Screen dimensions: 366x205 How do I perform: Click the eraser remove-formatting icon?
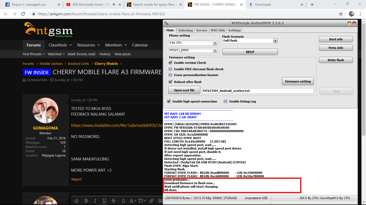pos(76,201)
